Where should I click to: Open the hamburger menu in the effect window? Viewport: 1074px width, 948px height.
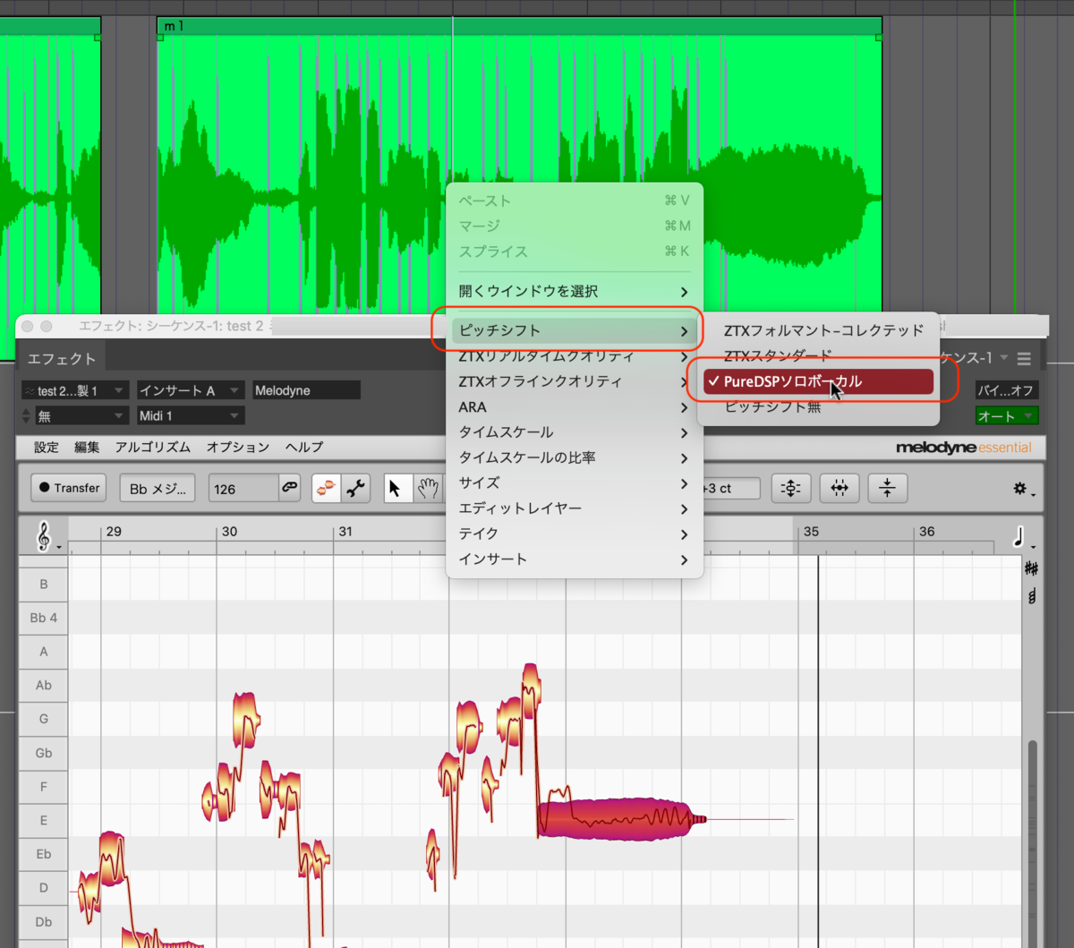tap(1024, 358)
